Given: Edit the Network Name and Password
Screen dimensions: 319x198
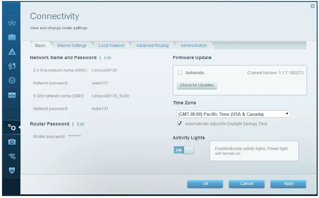Looking at the screenshot, I should [x=108, y=57].
